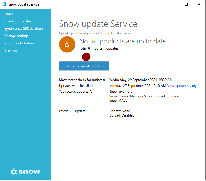Click the 'Snow MACC' product entry
The width and height of the screenshot is (206, 181).
(x=118, y=101)
